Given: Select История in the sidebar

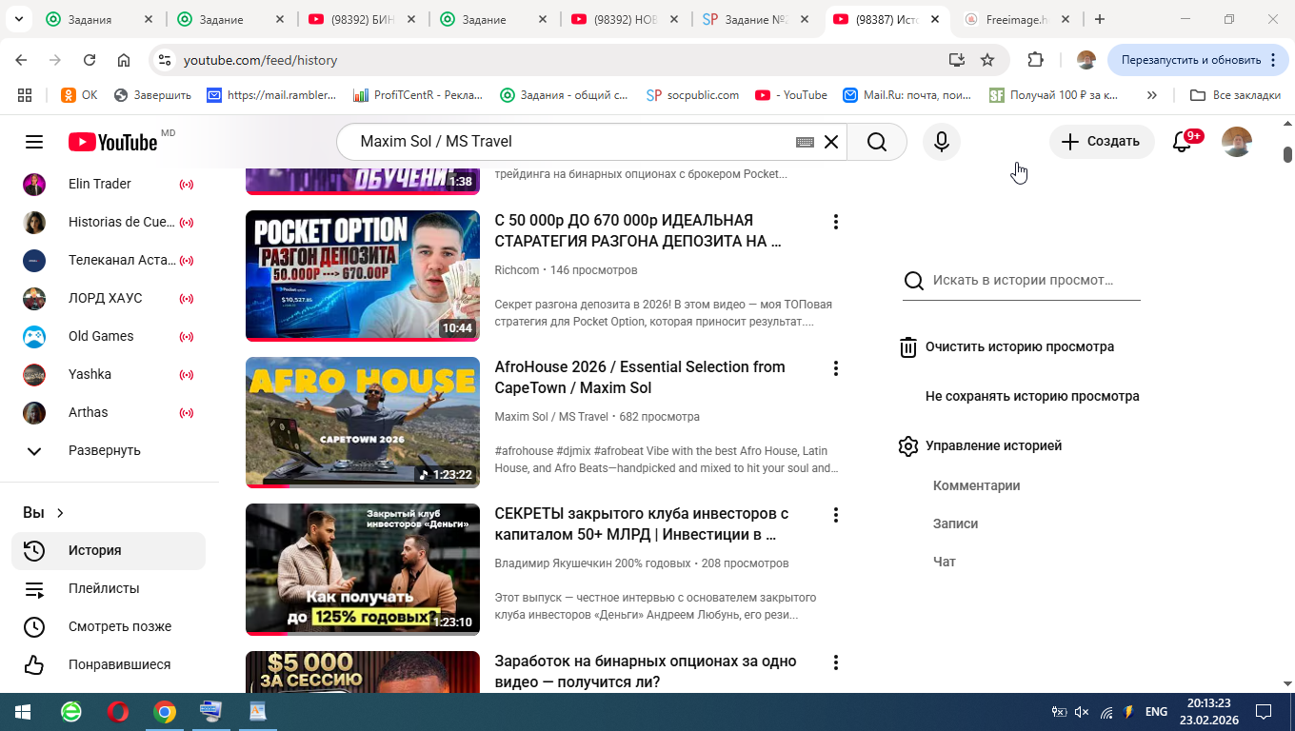Looking at the screenshot, I should (x=109, y=550).
